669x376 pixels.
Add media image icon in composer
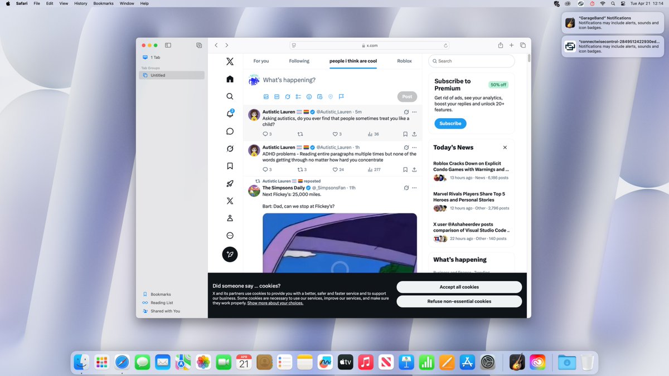266,96
